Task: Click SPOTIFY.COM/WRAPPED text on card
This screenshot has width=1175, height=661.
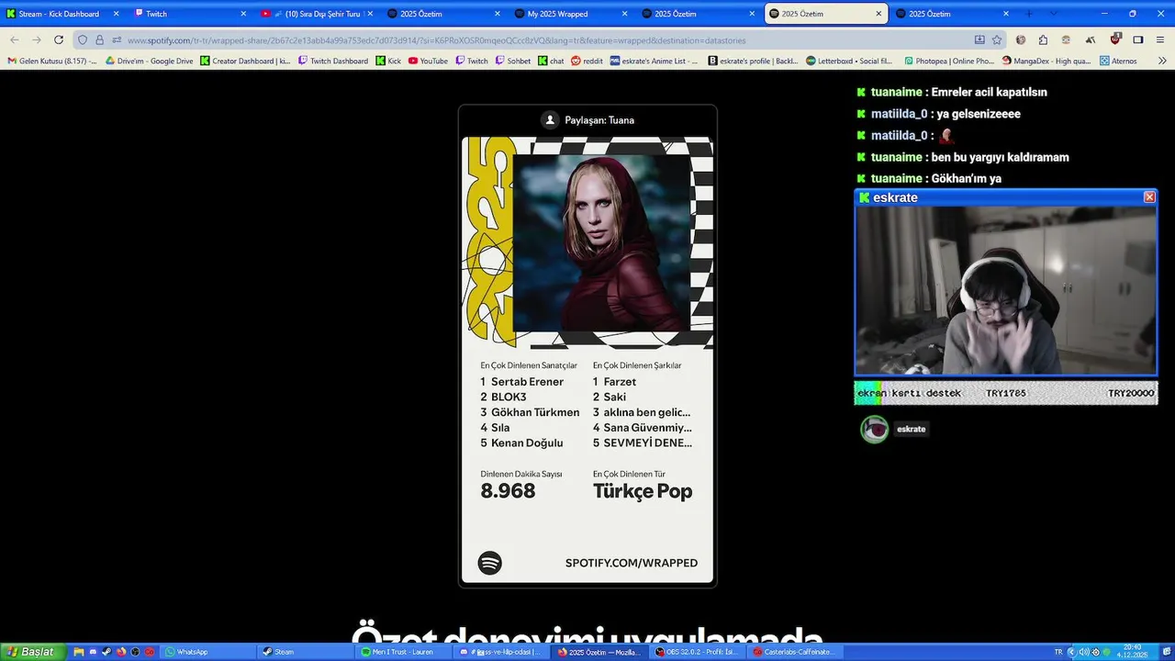Action: [x=632, y=563]
